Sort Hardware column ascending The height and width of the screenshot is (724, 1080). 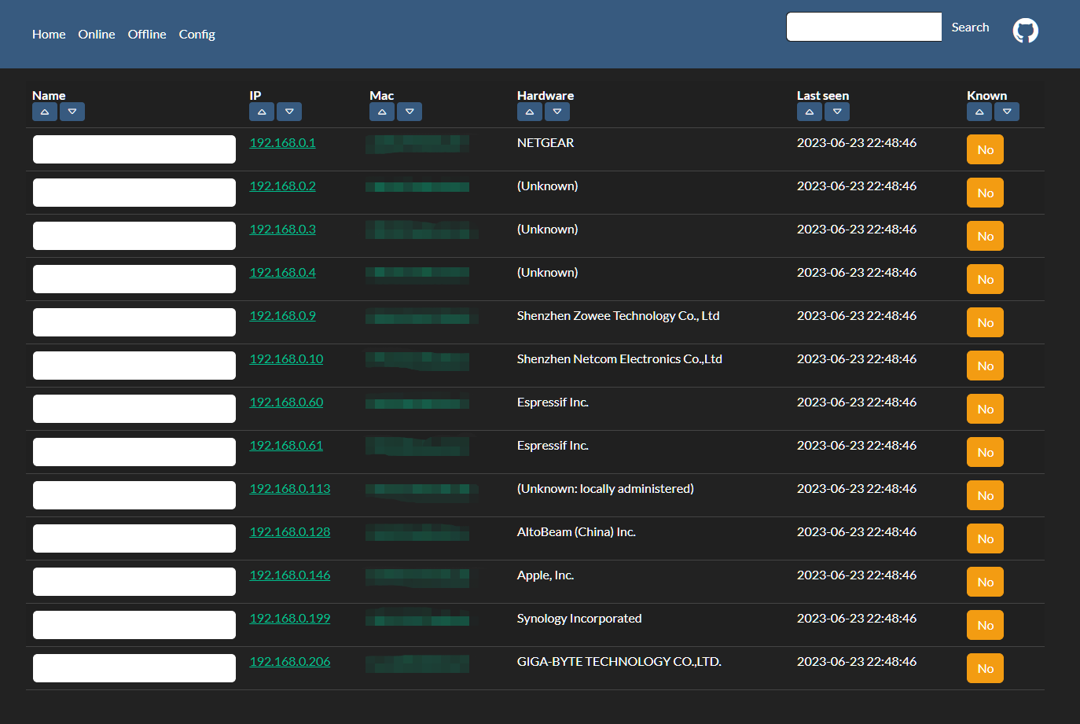coord(530,112)
